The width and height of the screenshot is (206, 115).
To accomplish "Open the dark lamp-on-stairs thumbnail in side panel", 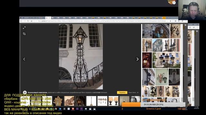I will (x=174, y=77).
